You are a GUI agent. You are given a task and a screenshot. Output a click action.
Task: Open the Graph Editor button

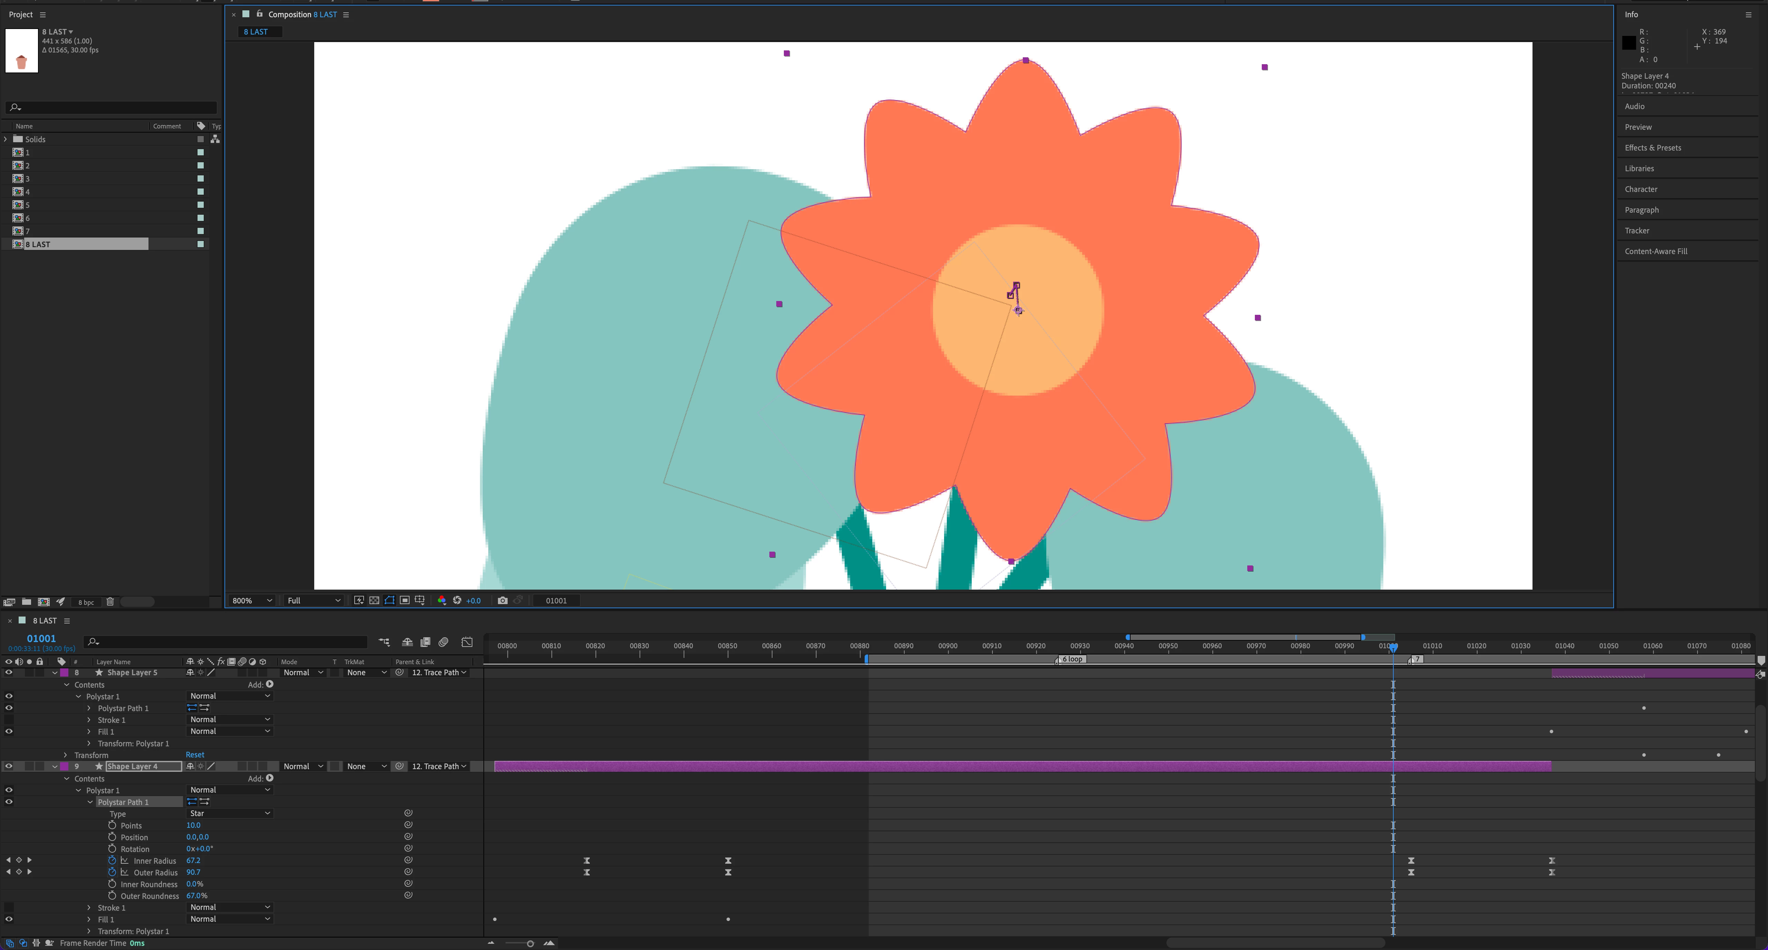point(467,643)
